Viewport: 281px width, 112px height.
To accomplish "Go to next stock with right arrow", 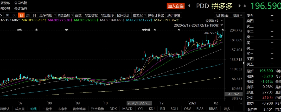I will coord(240,6).
